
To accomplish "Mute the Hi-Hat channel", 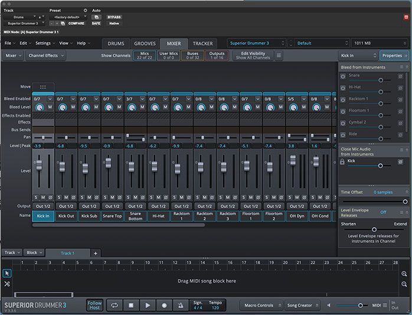I will 158,197.
